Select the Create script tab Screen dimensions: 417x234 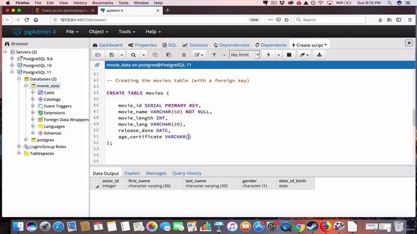[x=309, y=45]
